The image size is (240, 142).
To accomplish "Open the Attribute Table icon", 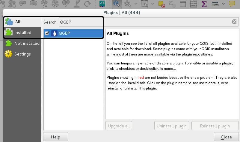I will pos(183,4).
